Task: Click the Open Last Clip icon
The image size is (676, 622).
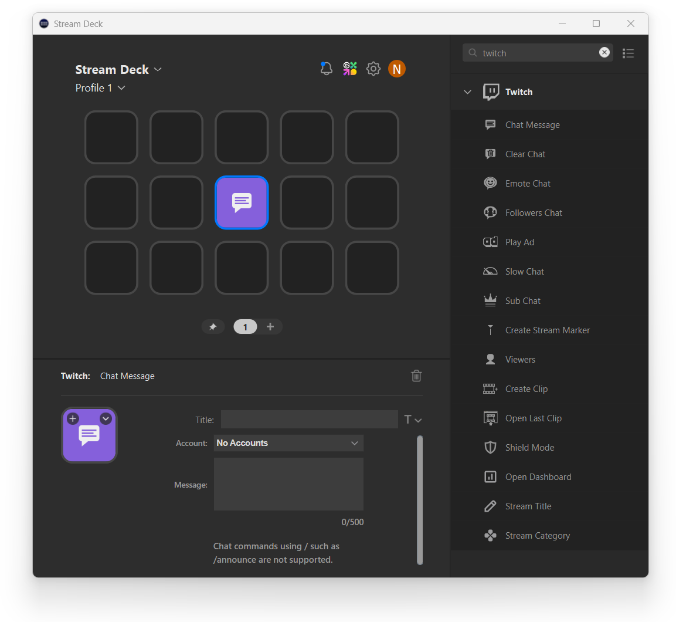Action: [x=490, y=418]
